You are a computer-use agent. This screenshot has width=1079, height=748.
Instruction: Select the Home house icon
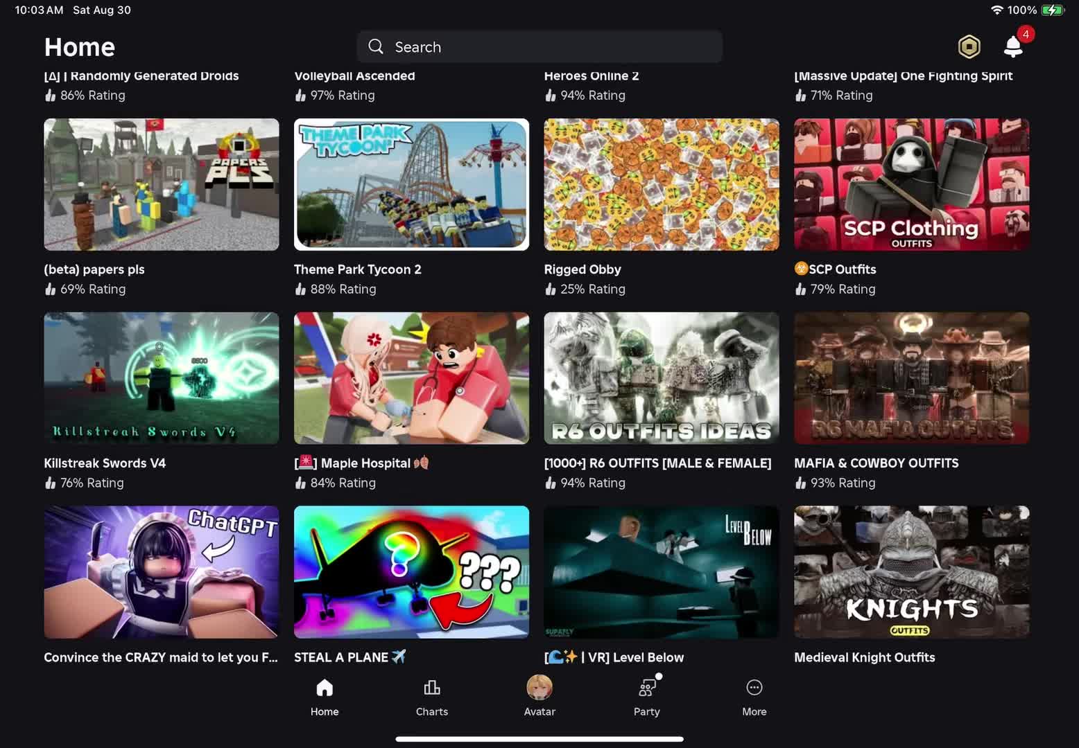(x=325, y=687)
